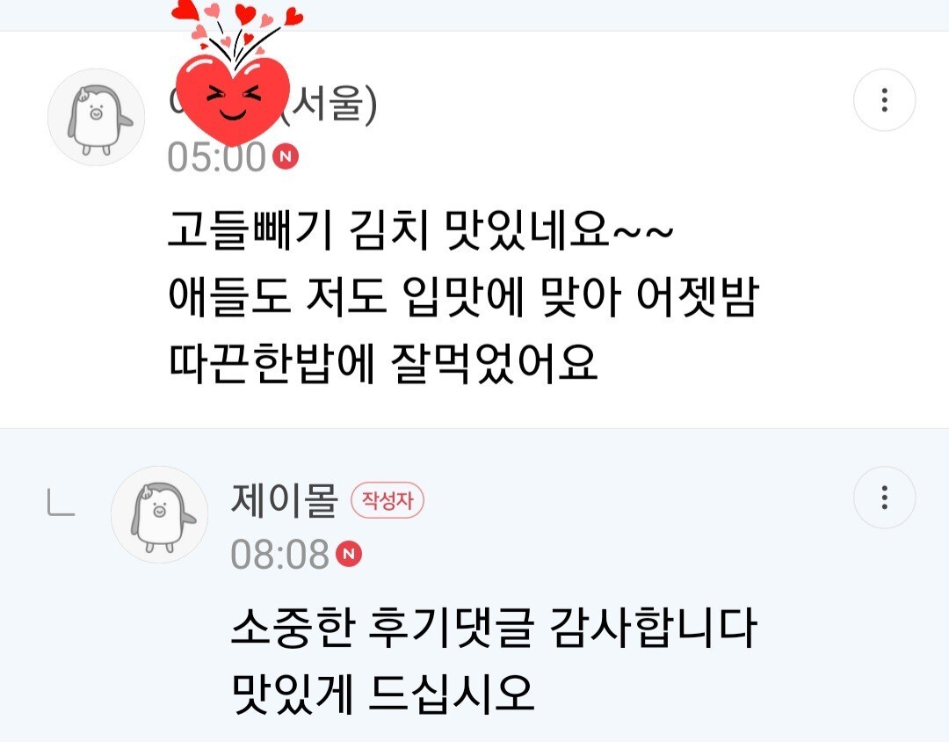This screenshot has width=949, height=742.
Task: Open the 제이몰 nickname profile
Action: (x=284, y=499)
